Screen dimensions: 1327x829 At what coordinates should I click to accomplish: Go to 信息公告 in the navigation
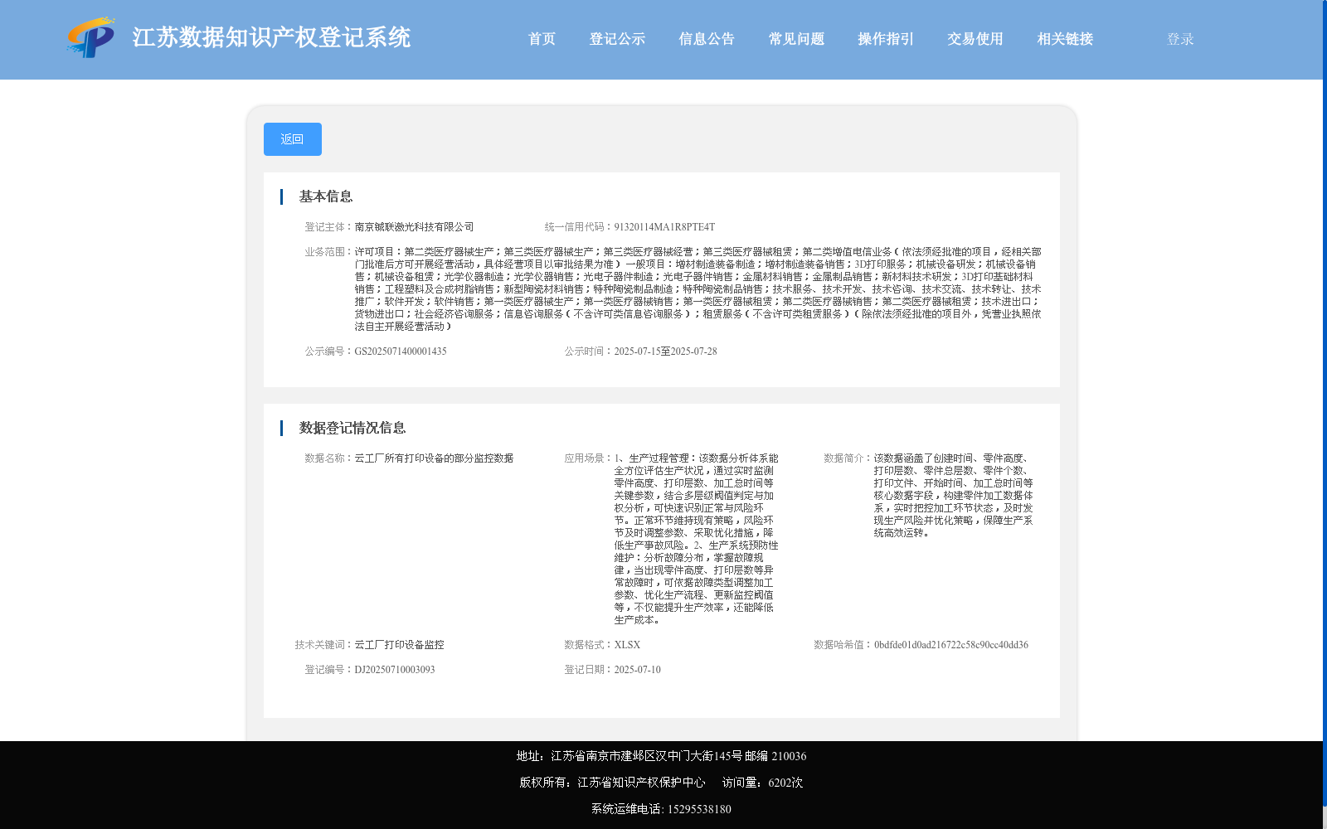707,39
